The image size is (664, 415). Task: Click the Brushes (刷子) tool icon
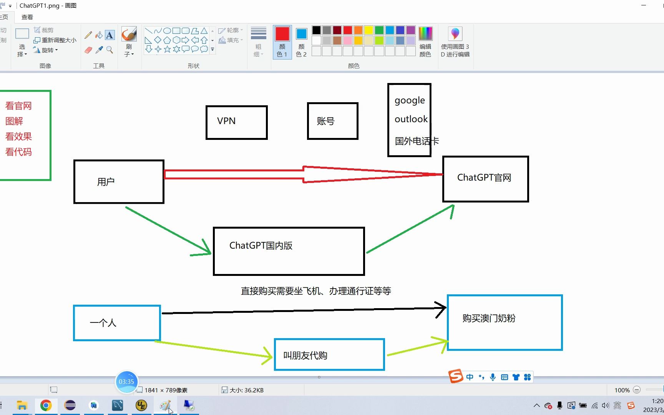click(129, 34)
